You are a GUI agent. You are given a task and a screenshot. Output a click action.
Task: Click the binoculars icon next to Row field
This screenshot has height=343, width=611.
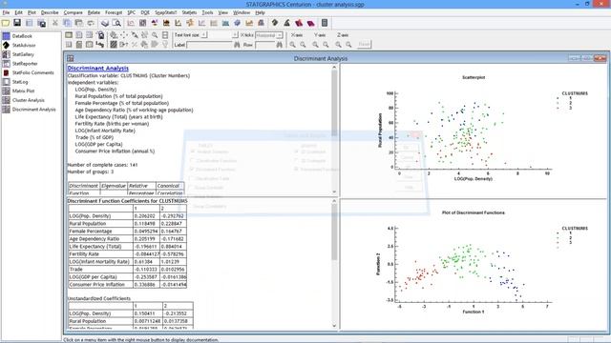(279, 45)
